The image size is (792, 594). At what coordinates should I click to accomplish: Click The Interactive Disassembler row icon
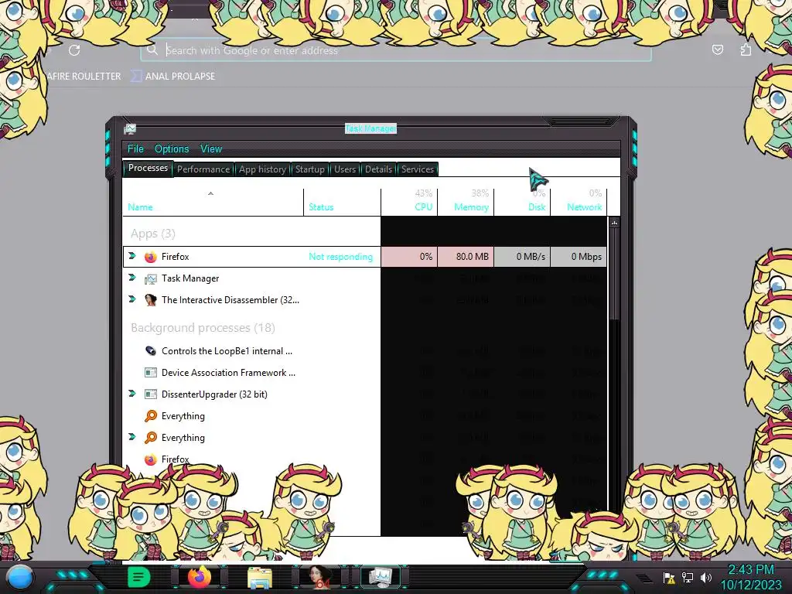click(151, 300)
